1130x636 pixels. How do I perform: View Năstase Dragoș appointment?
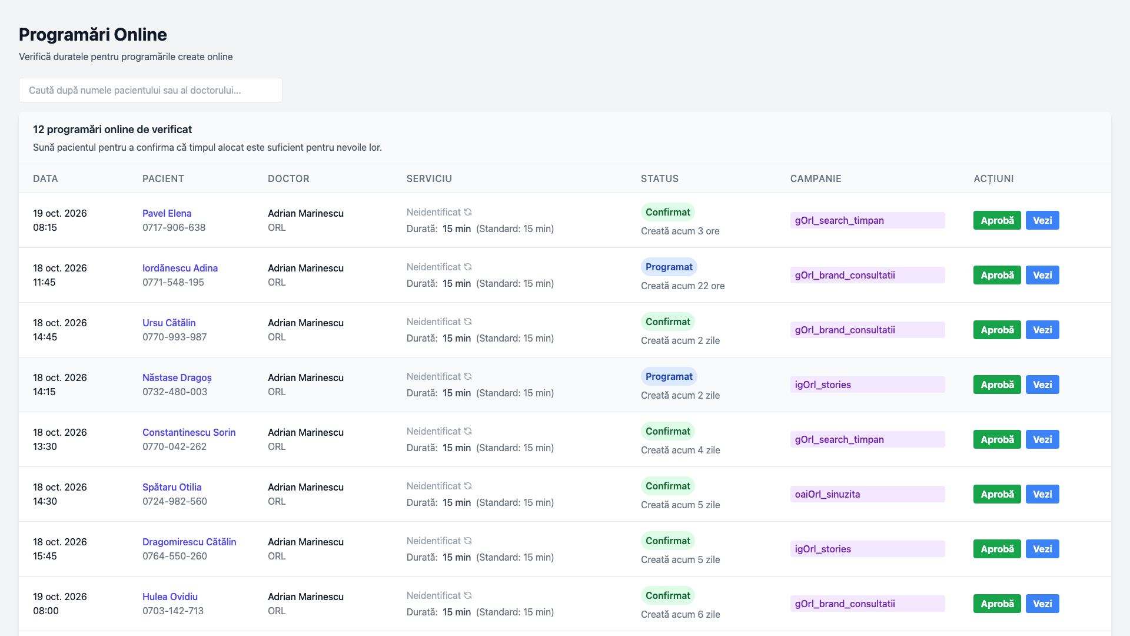1042,385
